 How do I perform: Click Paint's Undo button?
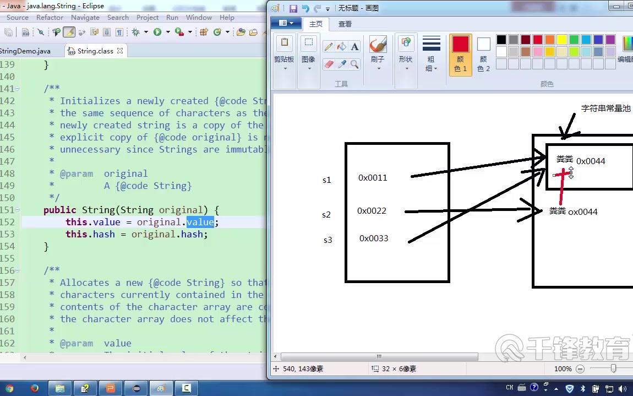[x=307, y=8]
